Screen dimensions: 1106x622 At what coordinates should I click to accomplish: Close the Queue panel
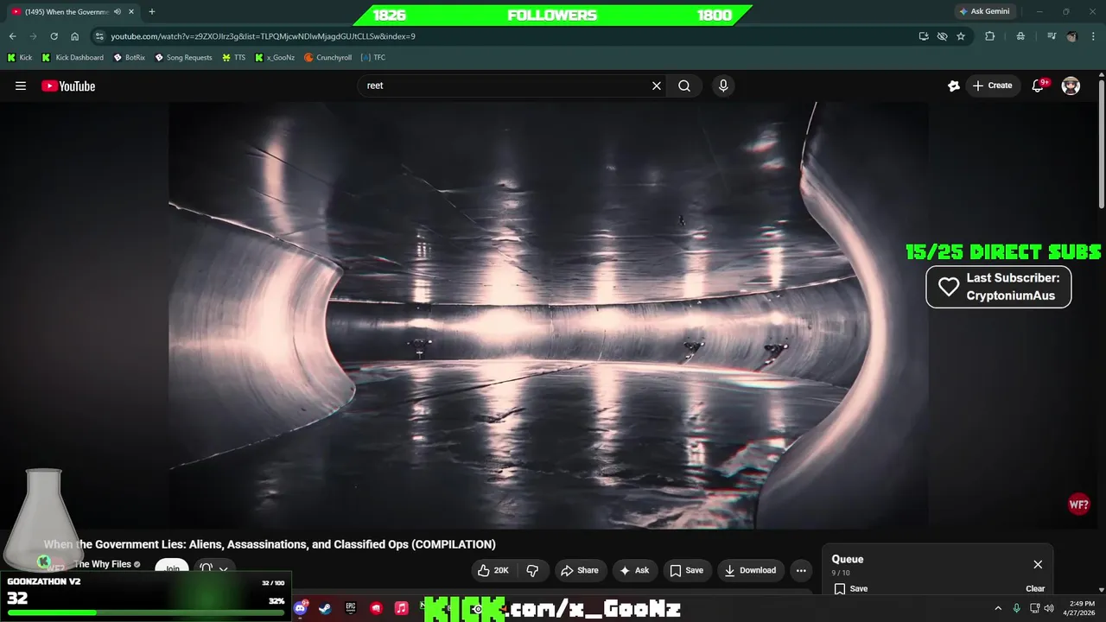click(1038, 564)
